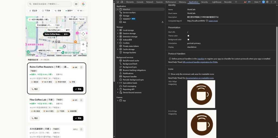Screen dimensions: 278x138
Task: Bookmark Fika Coffee Lab card
Action: (x=81, y=100)
